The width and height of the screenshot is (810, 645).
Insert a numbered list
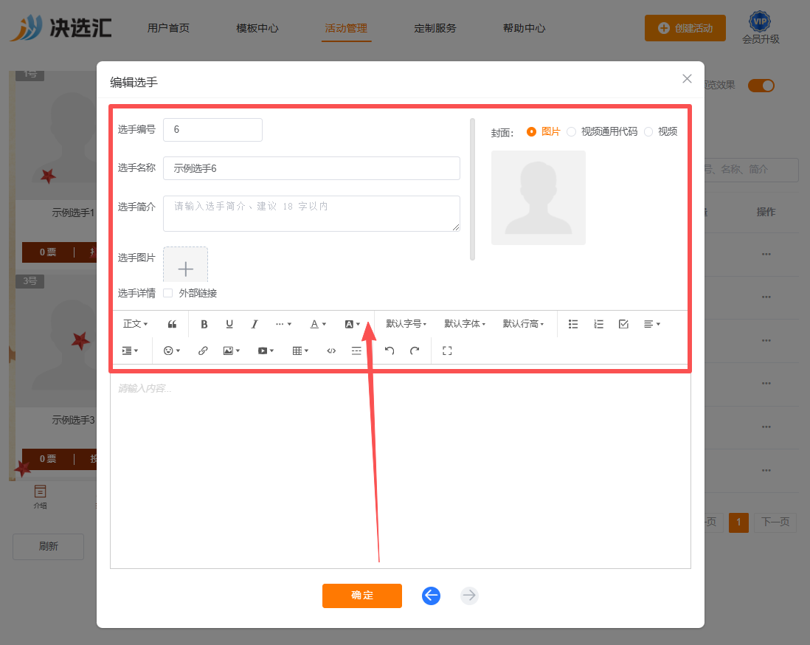click(598, 324)
